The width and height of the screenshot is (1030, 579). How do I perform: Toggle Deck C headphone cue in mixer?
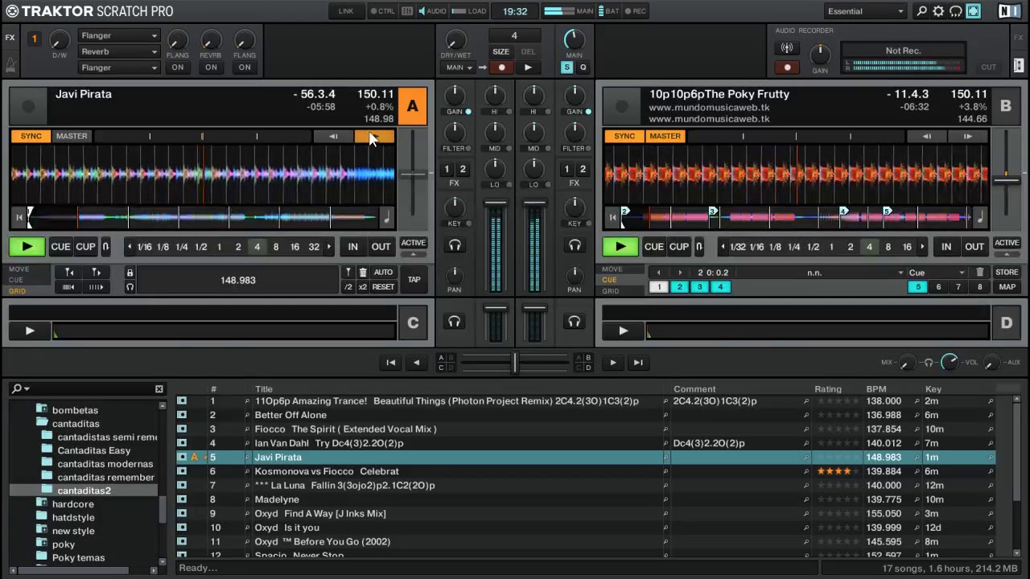[x=455, y=322]
